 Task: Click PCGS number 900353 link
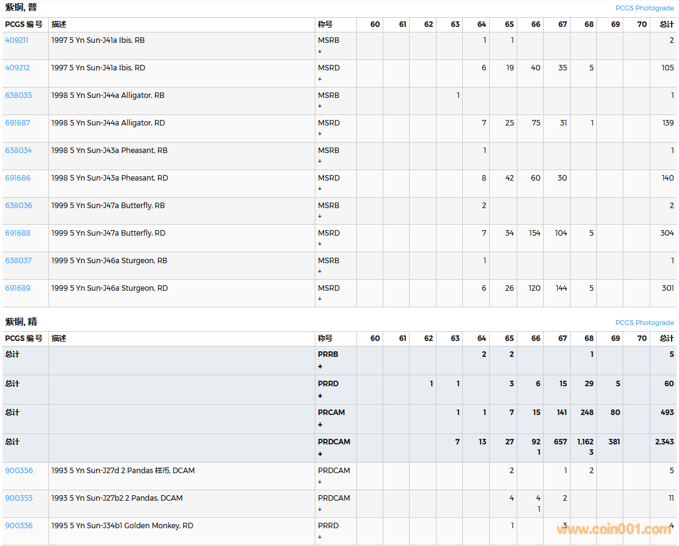point(18,498)
